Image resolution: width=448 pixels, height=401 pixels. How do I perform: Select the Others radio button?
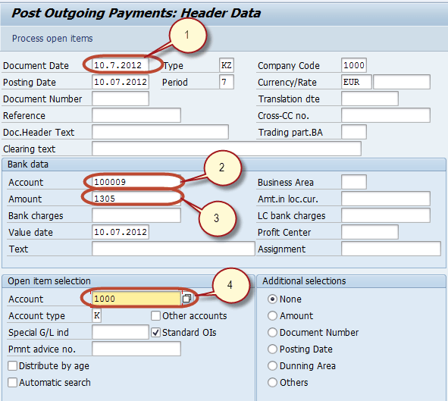click(x=272, y=383)
